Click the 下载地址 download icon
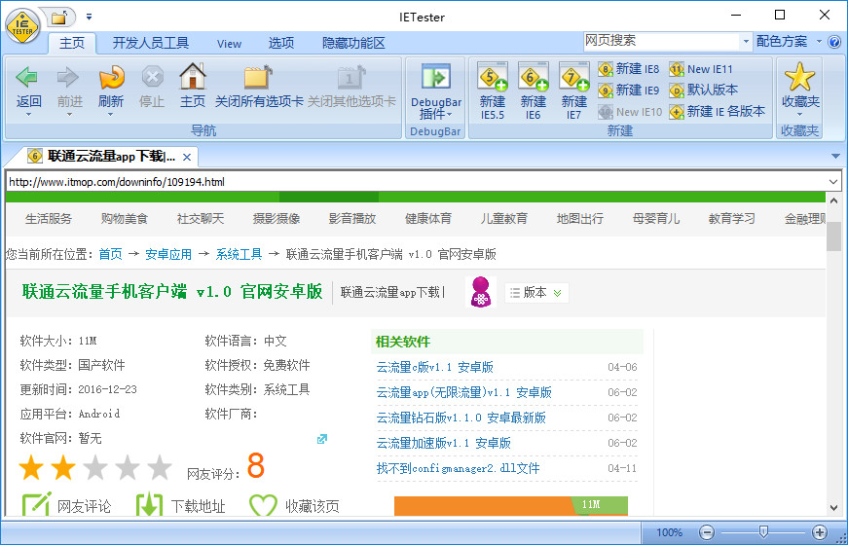848x545 pixels. click(150, 504)
